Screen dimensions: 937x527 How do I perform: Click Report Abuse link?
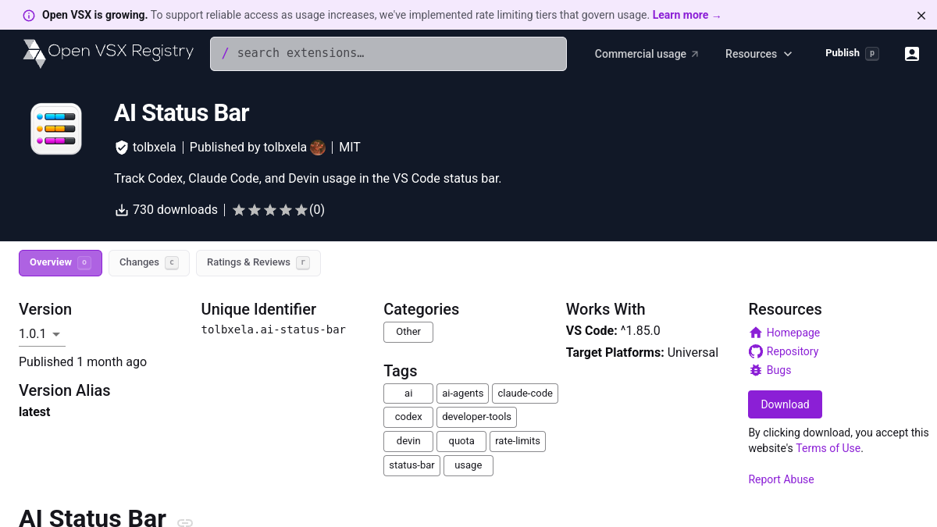point(781,479)
